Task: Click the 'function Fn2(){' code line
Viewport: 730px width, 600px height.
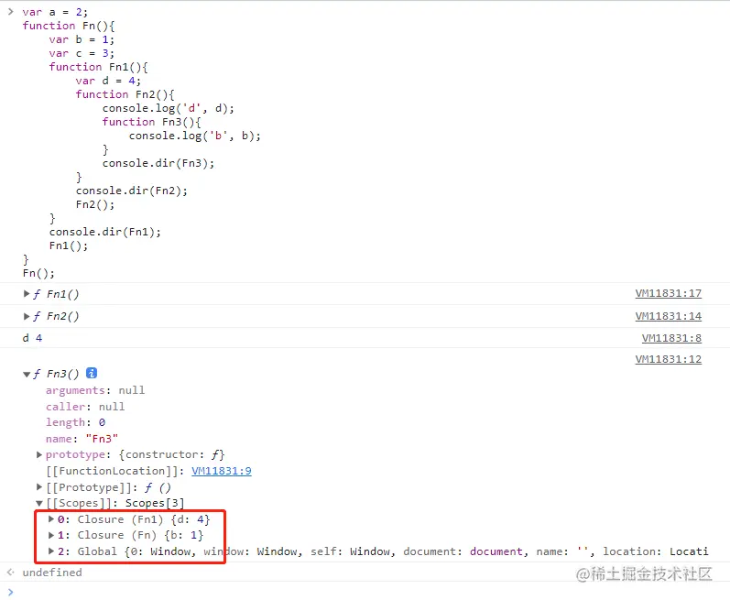Action: tap(125, 94)
